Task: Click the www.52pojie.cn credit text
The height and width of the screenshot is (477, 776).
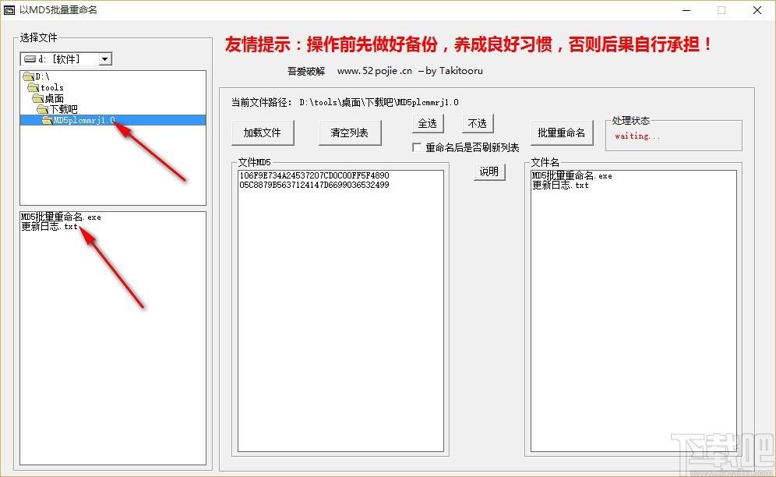Action: coord(375,71)
